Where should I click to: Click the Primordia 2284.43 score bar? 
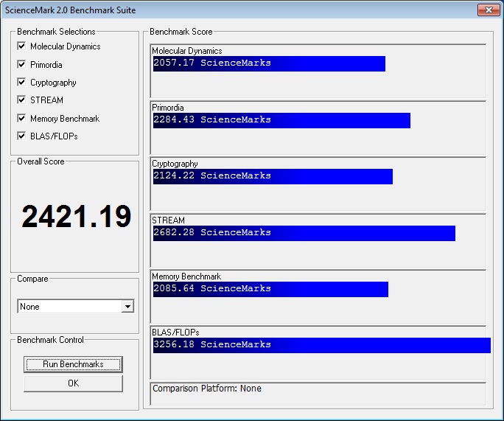click(x=281, y=120)
